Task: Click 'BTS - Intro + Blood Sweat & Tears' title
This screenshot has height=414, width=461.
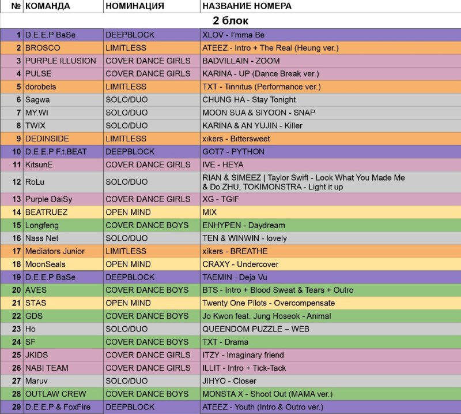Action: pyautogui.click(x=278, y=290)
